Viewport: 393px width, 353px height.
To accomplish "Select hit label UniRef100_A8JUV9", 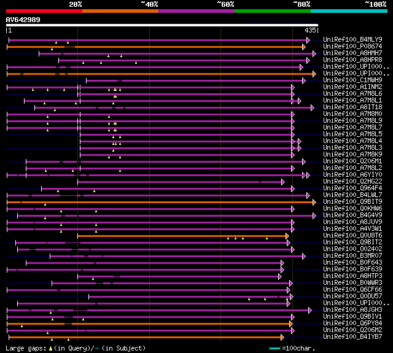I will (x=352, y=222).
